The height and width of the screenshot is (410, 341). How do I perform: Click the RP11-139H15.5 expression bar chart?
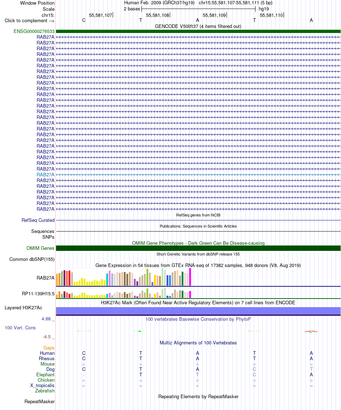[123, 293]
